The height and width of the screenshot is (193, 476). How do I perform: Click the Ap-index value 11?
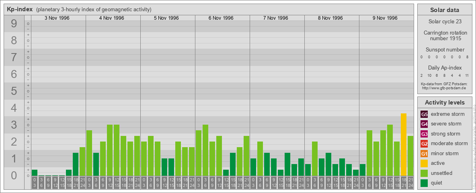(x=467, y=75)
